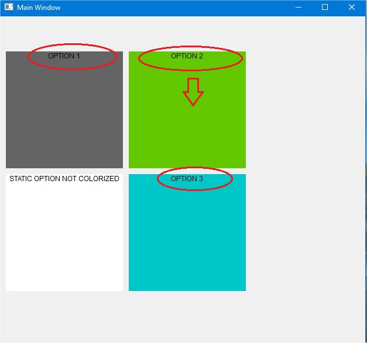367x343 pixels.
Task: Close the Main Window
Action: pyautogui.click(x=351, y=8)
